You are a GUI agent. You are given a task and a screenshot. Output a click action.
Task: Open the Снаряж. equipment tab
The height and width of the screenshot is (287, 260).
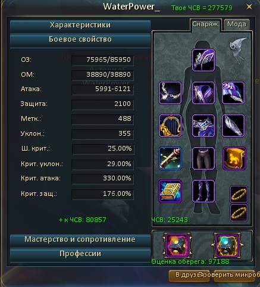click(206, 24)
